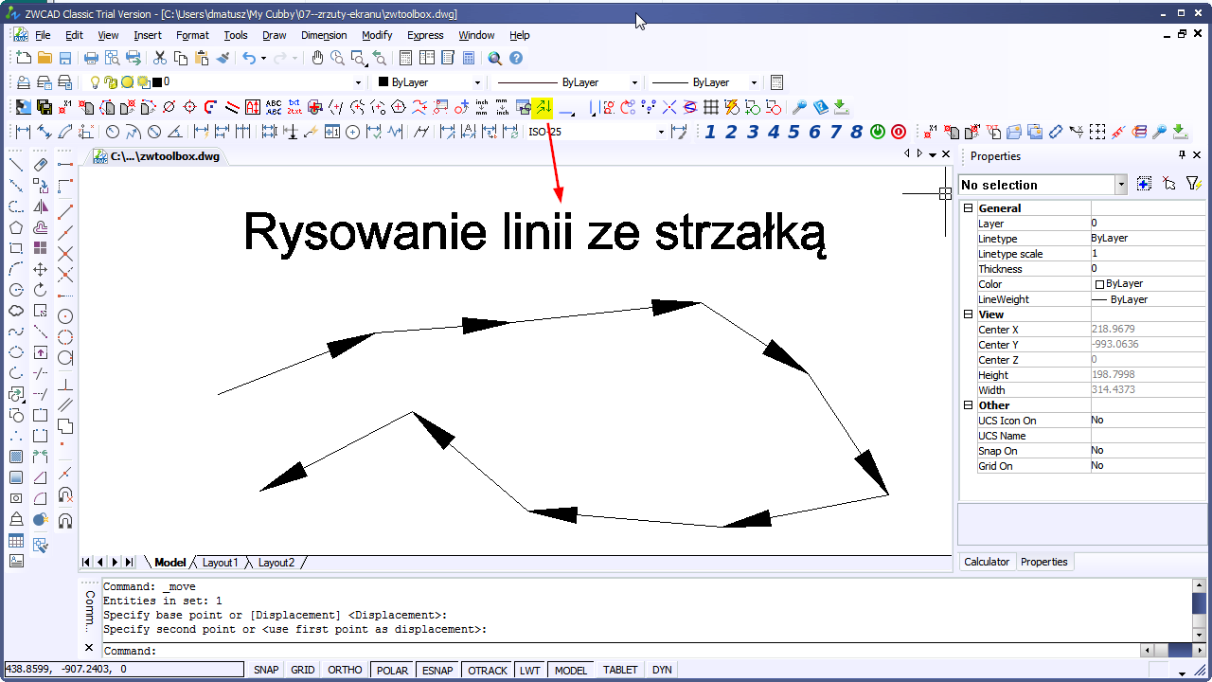Image resolution: width=1212 pixels, height=682 pixels.
Task: Select the Line draw tool in left toolbar
Action: [x=16, y=165]
